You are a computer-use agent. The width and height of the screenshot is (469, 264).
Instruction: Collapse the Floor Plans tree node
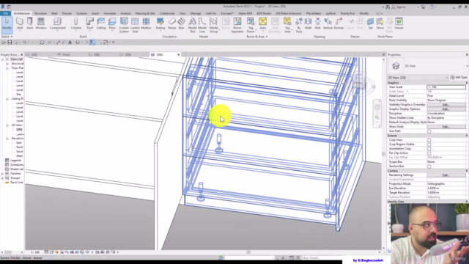click(x=7, y=68)
